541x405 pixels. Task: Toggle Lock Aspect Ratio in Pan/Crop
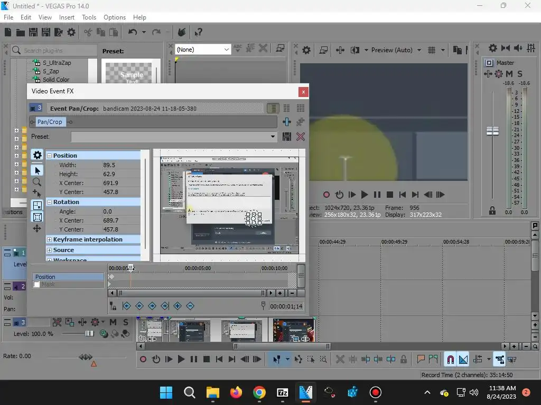tap(38, 206)
